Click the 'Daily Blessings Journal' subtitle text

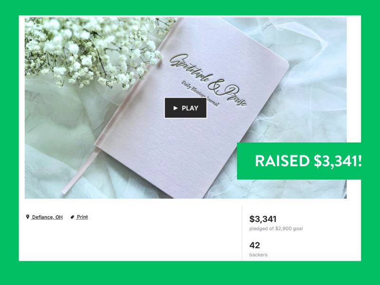[200, 94]
